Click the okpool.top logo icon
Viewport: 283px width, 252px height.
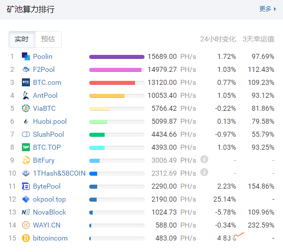pos(26,199)
